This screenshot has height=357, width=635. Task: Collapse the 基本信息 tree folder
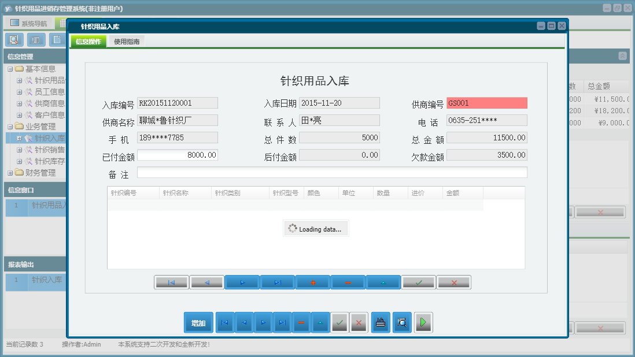click(x=10, y=69)
